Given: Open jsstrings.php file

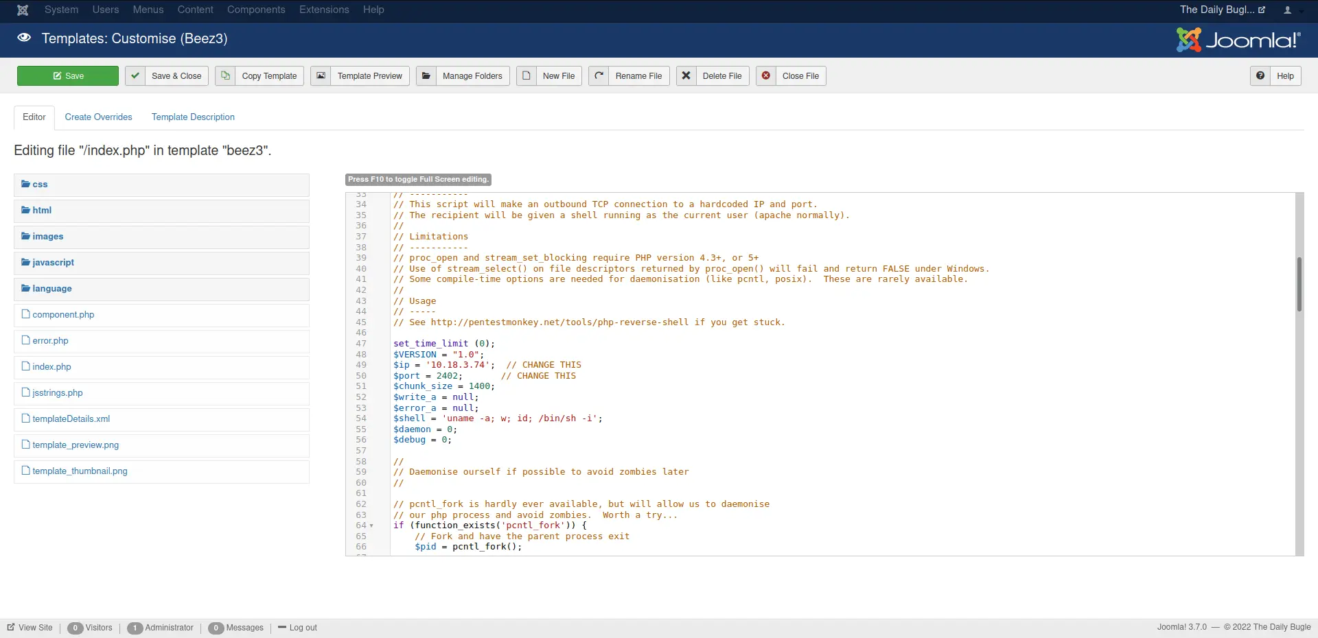Looking at the screenshot, I should 58,393.
